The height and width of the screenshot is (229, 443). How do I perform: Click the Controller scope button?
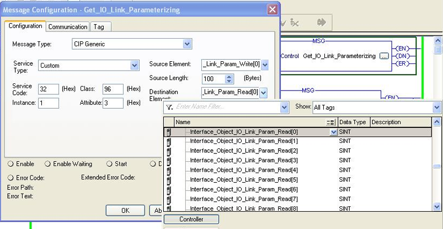[x=191, y=219]
